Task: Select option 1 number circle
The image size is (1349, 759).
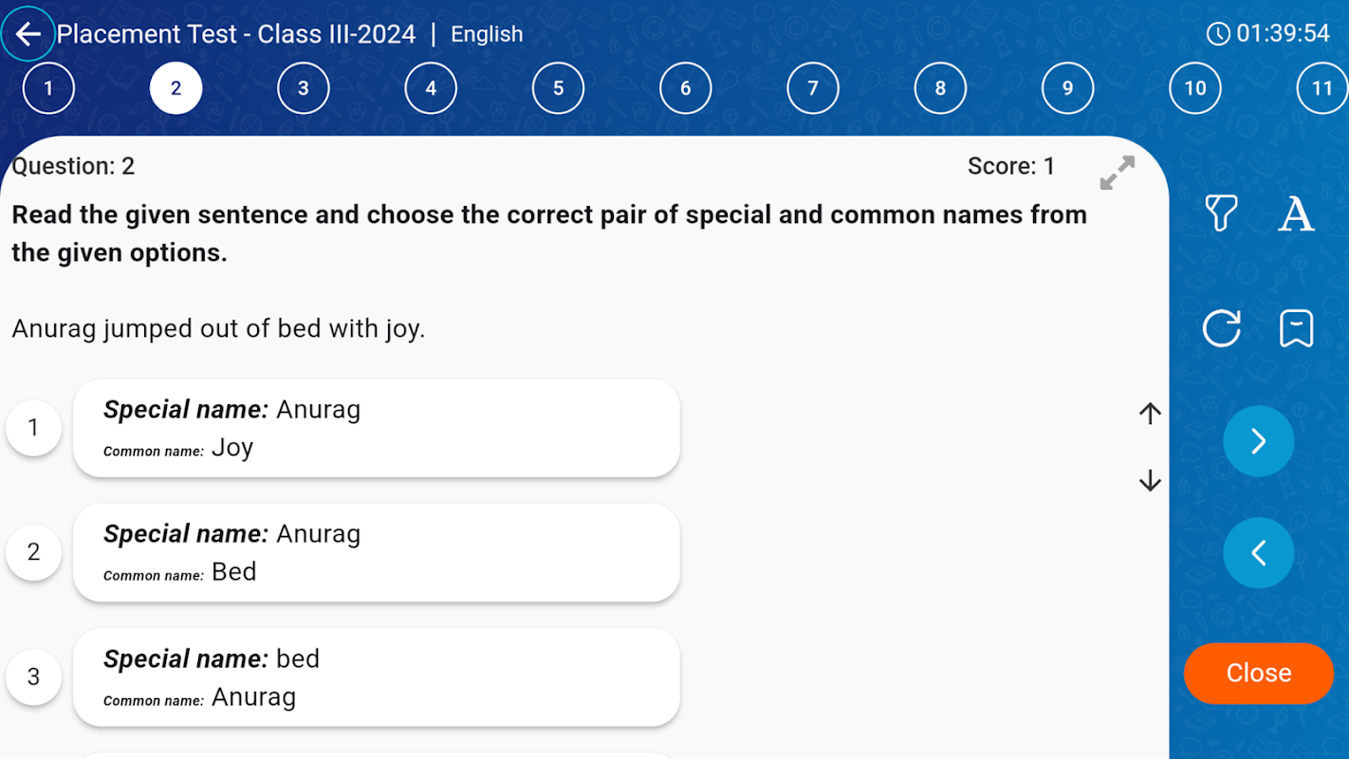Action: [34, 428]
